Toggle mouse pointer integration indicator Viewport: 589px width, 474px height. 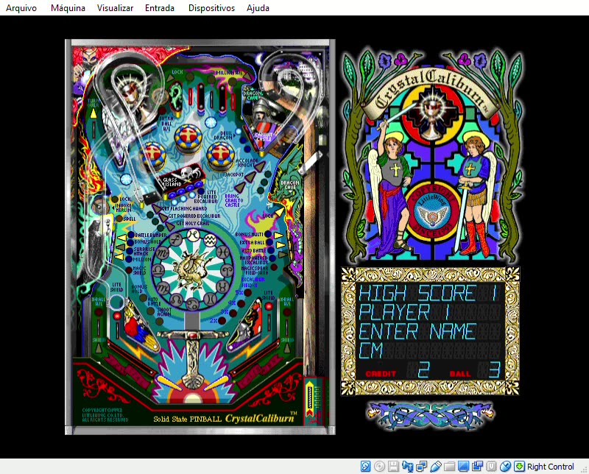click(x=504, y=466)
